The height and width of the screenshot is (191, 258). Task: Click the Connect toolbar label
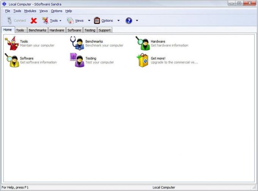tap(20, 20)
